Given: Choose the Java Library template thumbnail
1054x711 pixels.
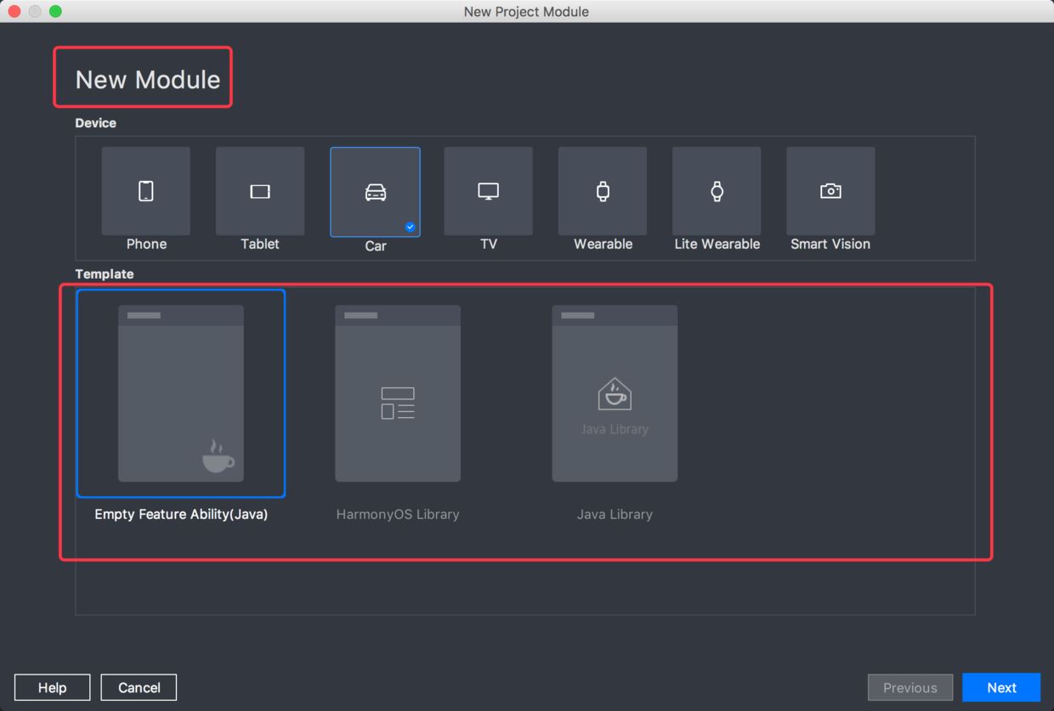Looking at the screenshot, I should pos(615,393).
